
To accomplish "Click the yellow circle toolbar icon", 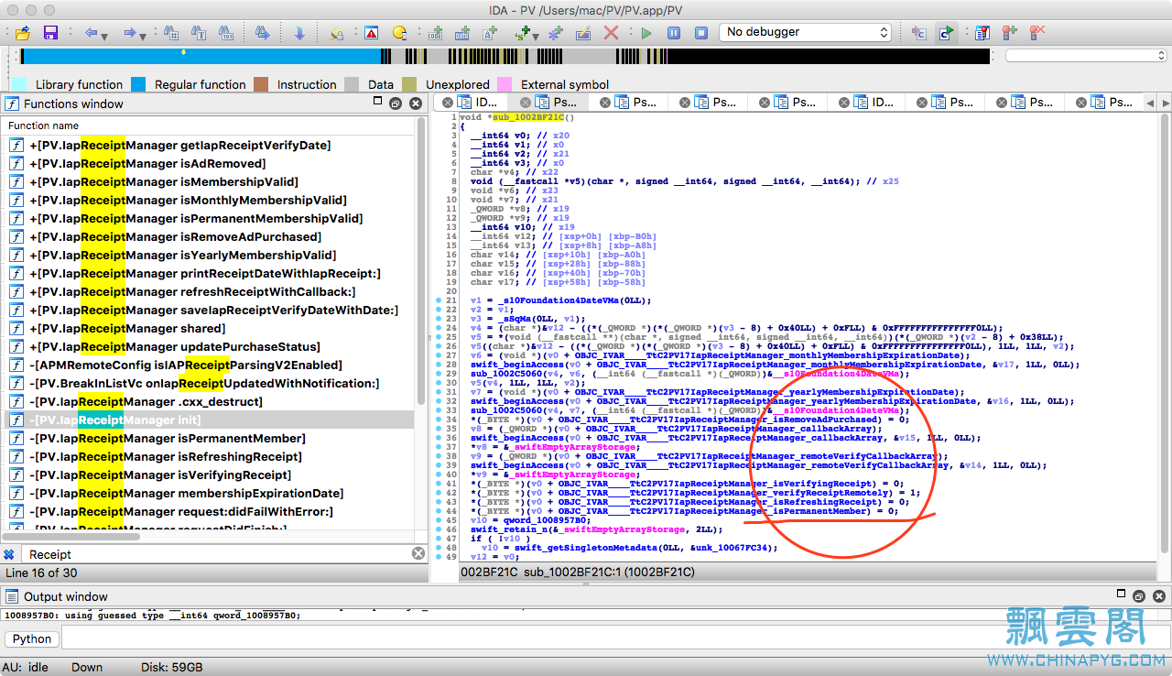I will pos(399,33).
